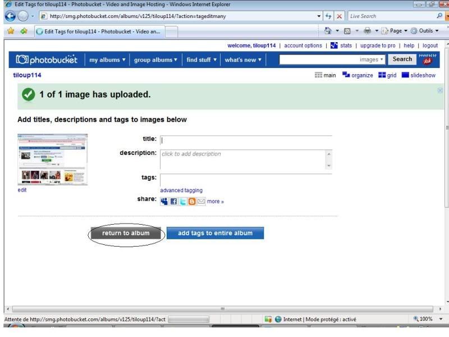Click the browser Back arrow button
The width and height of the screenshot is (449, 337).
tap(10, 16)
